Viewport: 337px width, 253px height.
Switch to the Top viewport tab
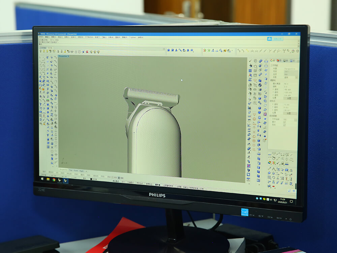(x=70, y=170)
